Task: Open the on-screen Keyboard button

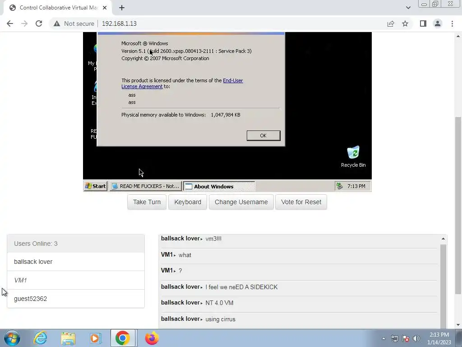Action: click(188, 202)
